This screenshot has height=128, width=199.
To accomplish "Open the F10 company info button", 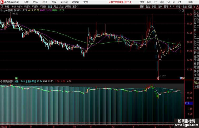I will (x=172, y=7).
